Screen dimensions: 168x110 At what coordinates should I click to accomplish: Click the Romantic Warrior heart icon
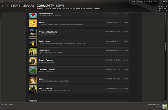pos(33,15)
